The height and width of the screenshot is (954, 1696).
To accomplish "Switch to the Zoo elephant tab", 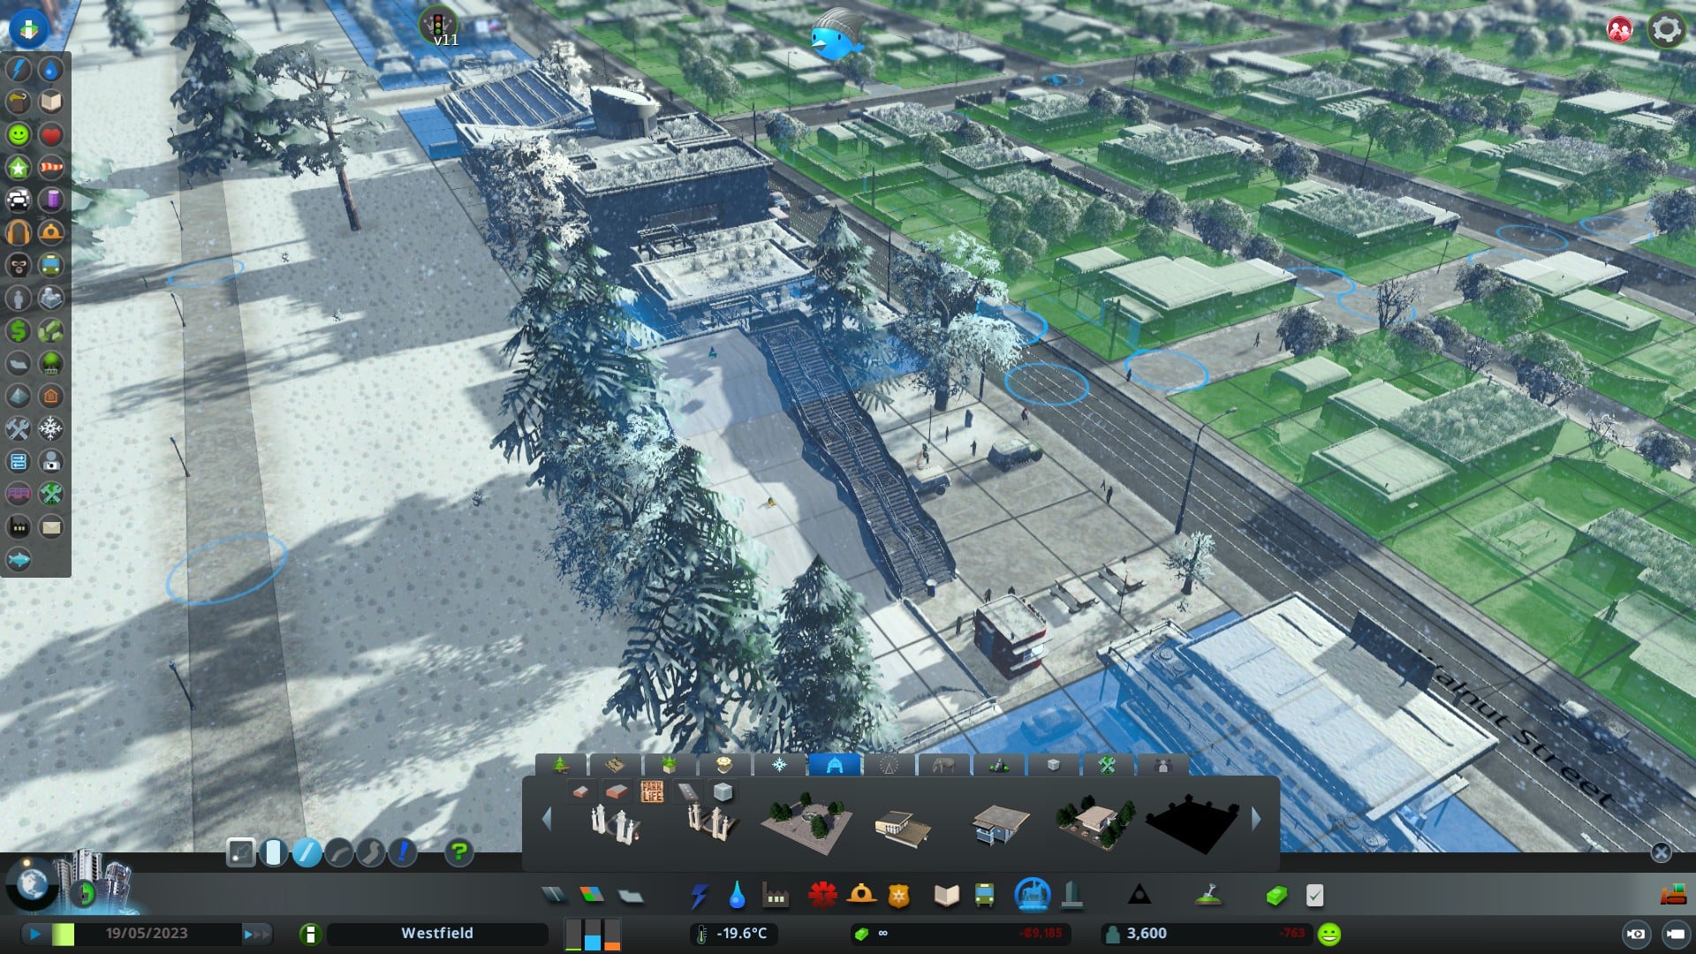I will [943, 765].
